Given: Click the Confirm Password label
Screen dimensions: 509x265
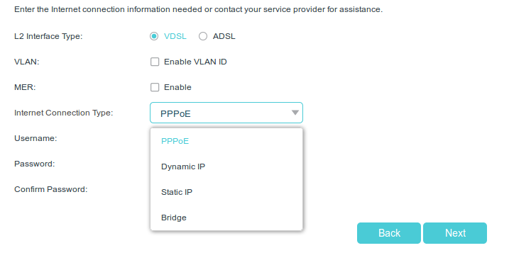Looking at the screenshot, I should coord(51,189).
